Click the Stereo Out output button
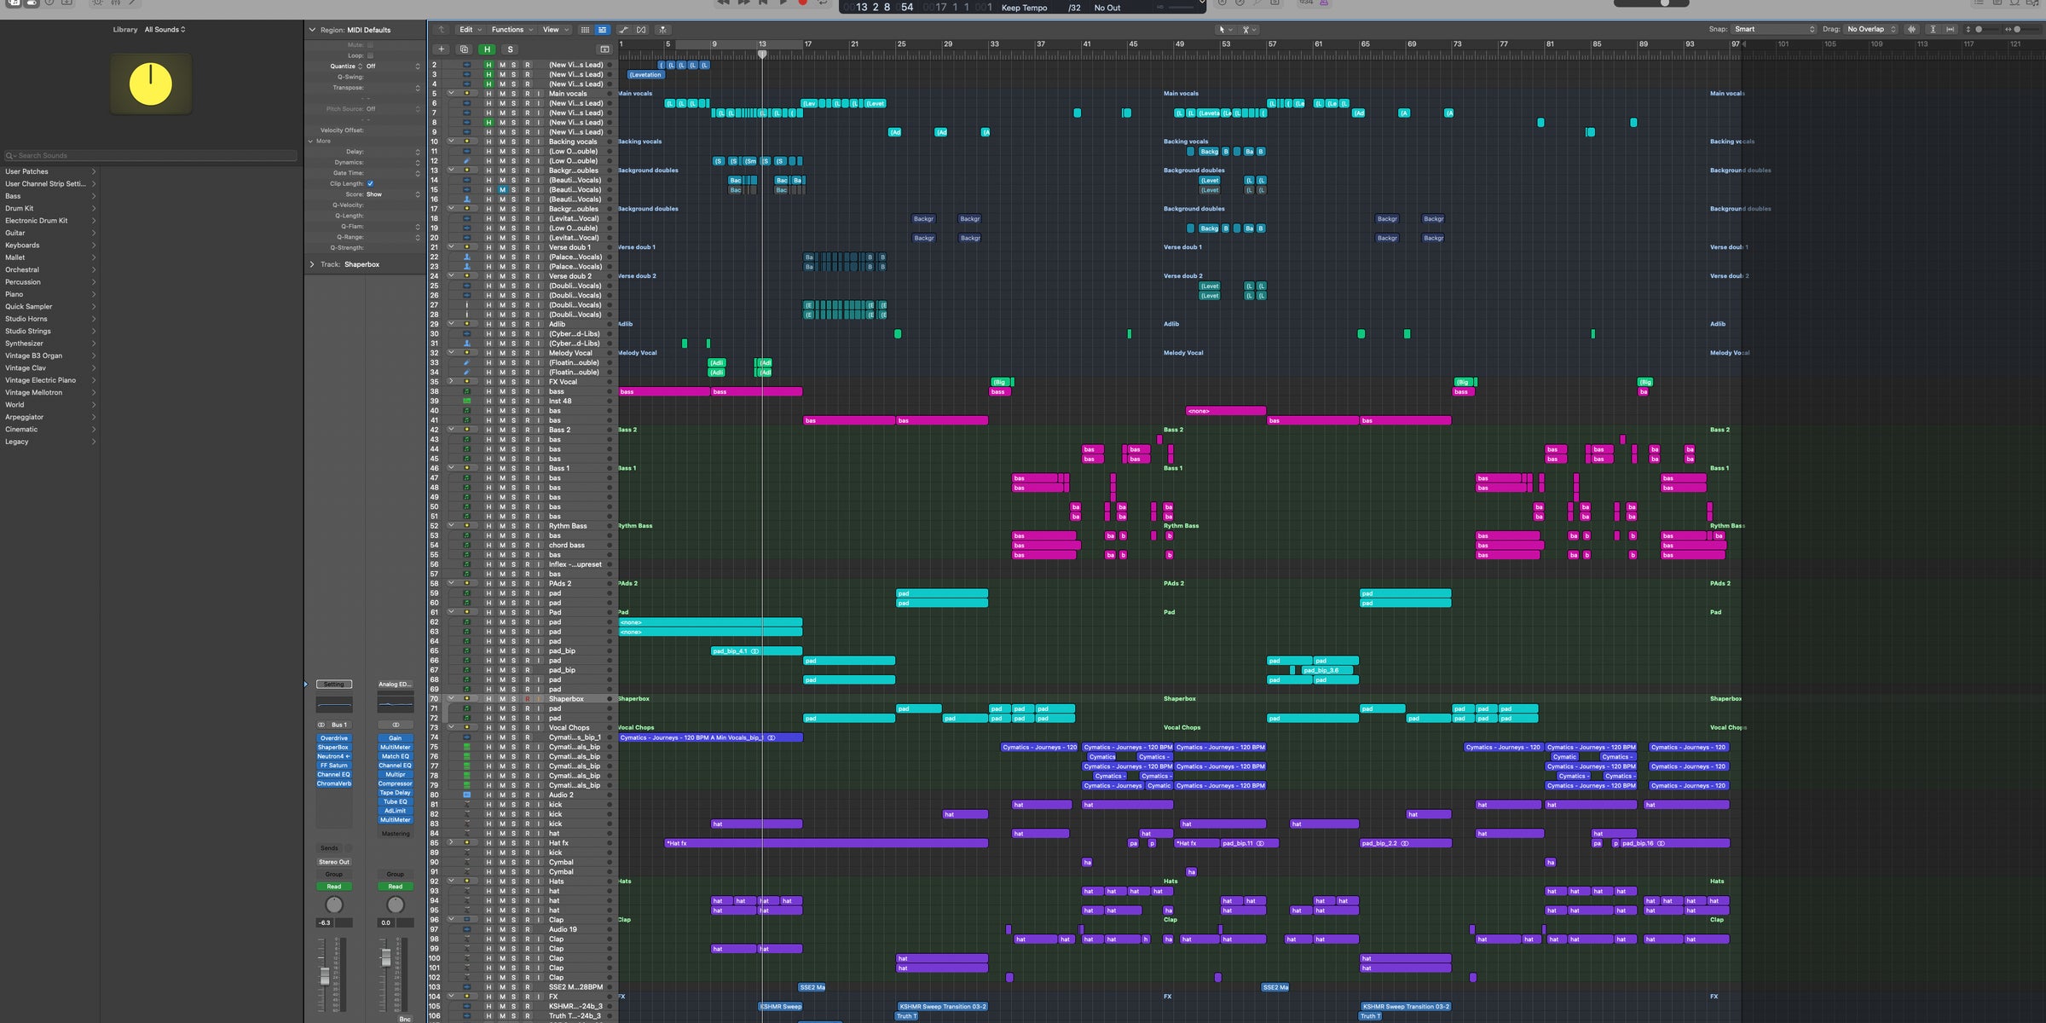Image resolution: width=2046 pixels, height=1023 pixels. (334, 862)
